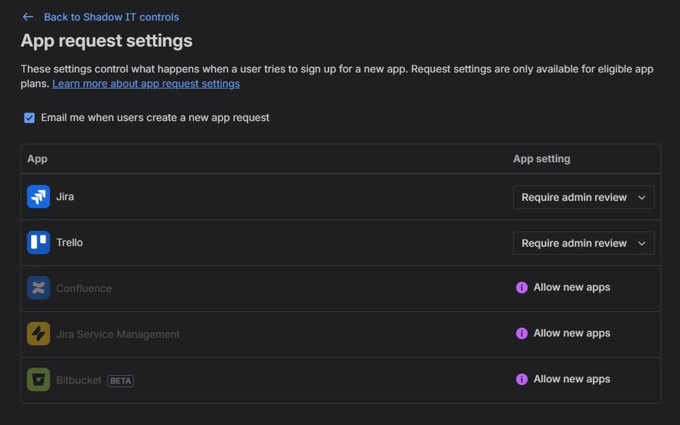Click info icon for Jira Service Management
The height and width of the screenshot is (425, 680).
point(521,333)
